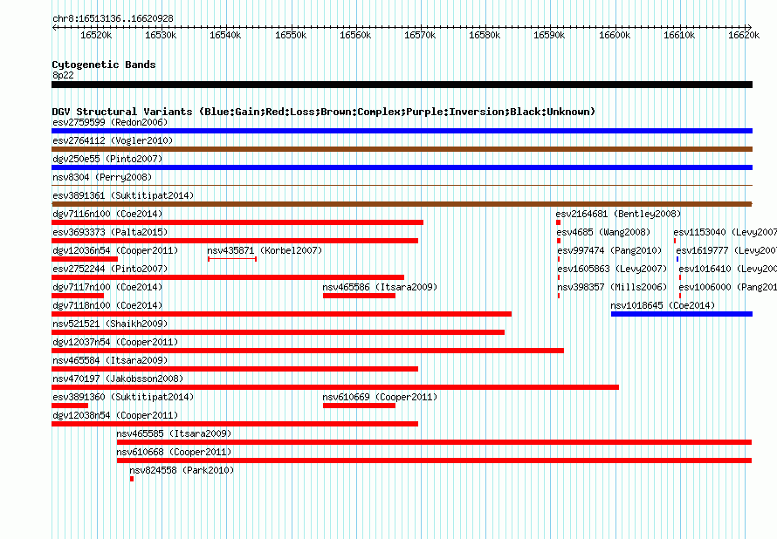Click the esv2759599 (Redon2006) variant label

click(110, 122)
